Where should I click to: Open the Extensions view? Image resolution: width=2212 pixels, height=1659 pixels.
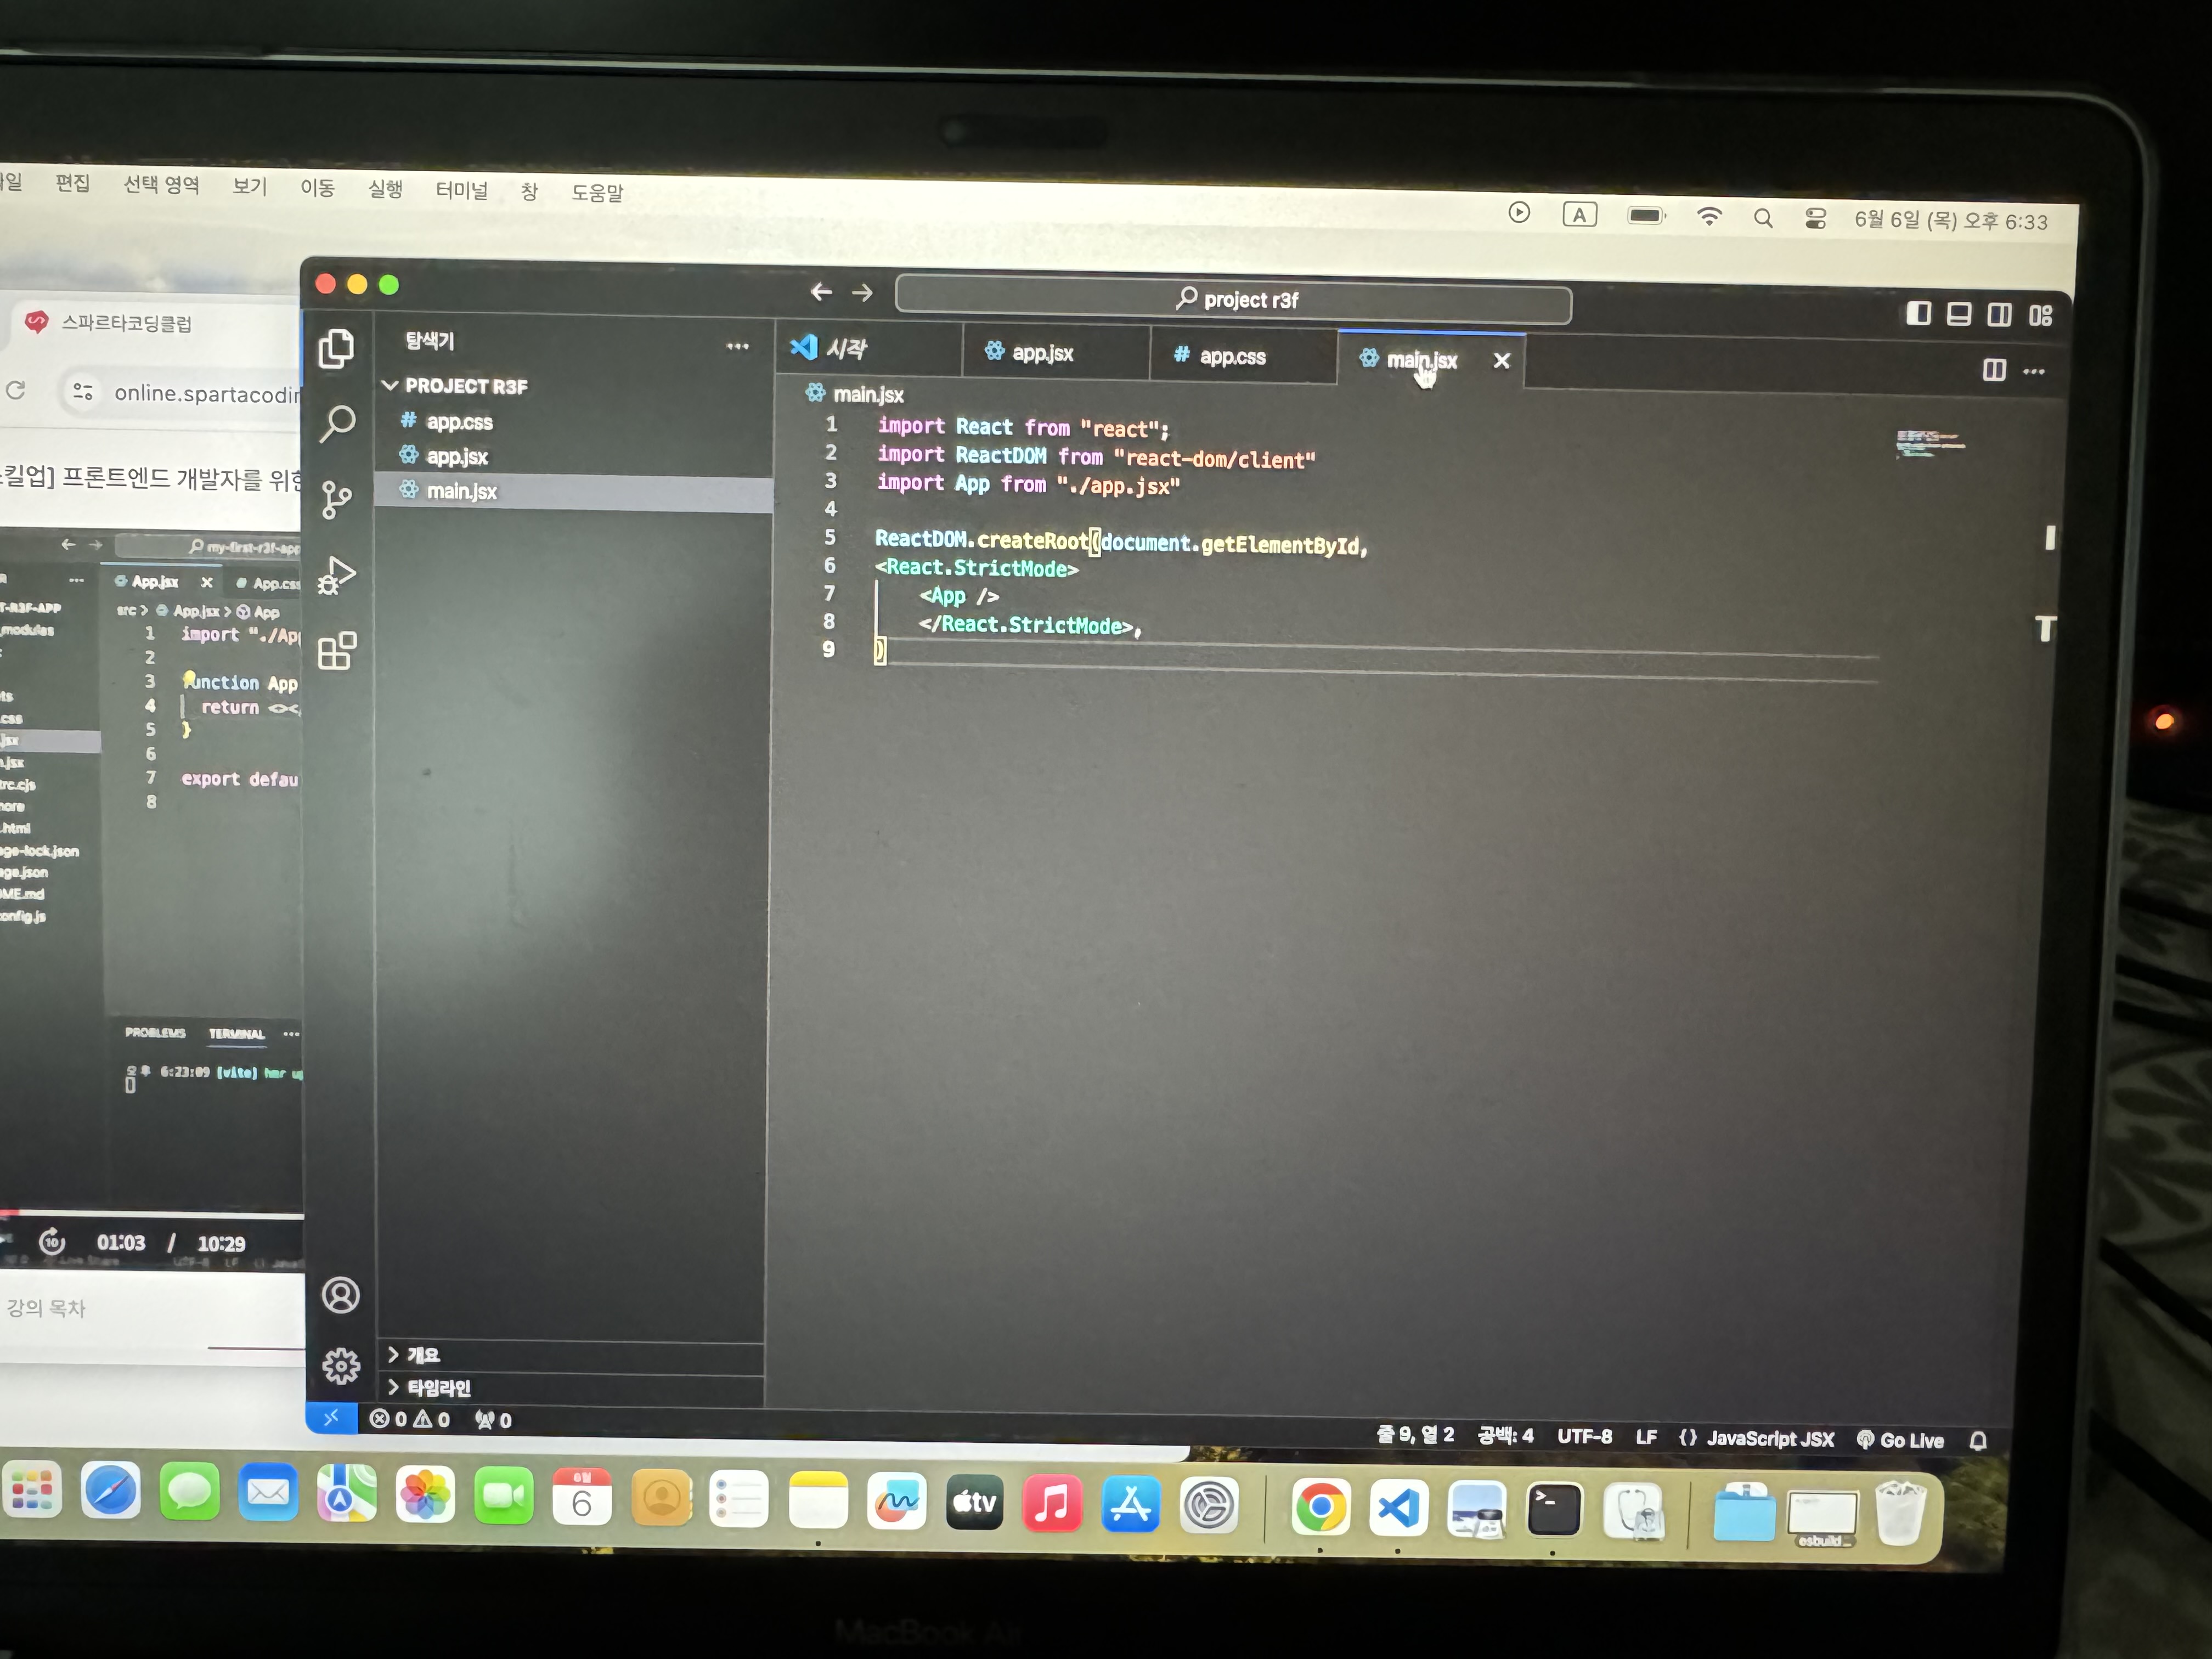tap(337, 650)
